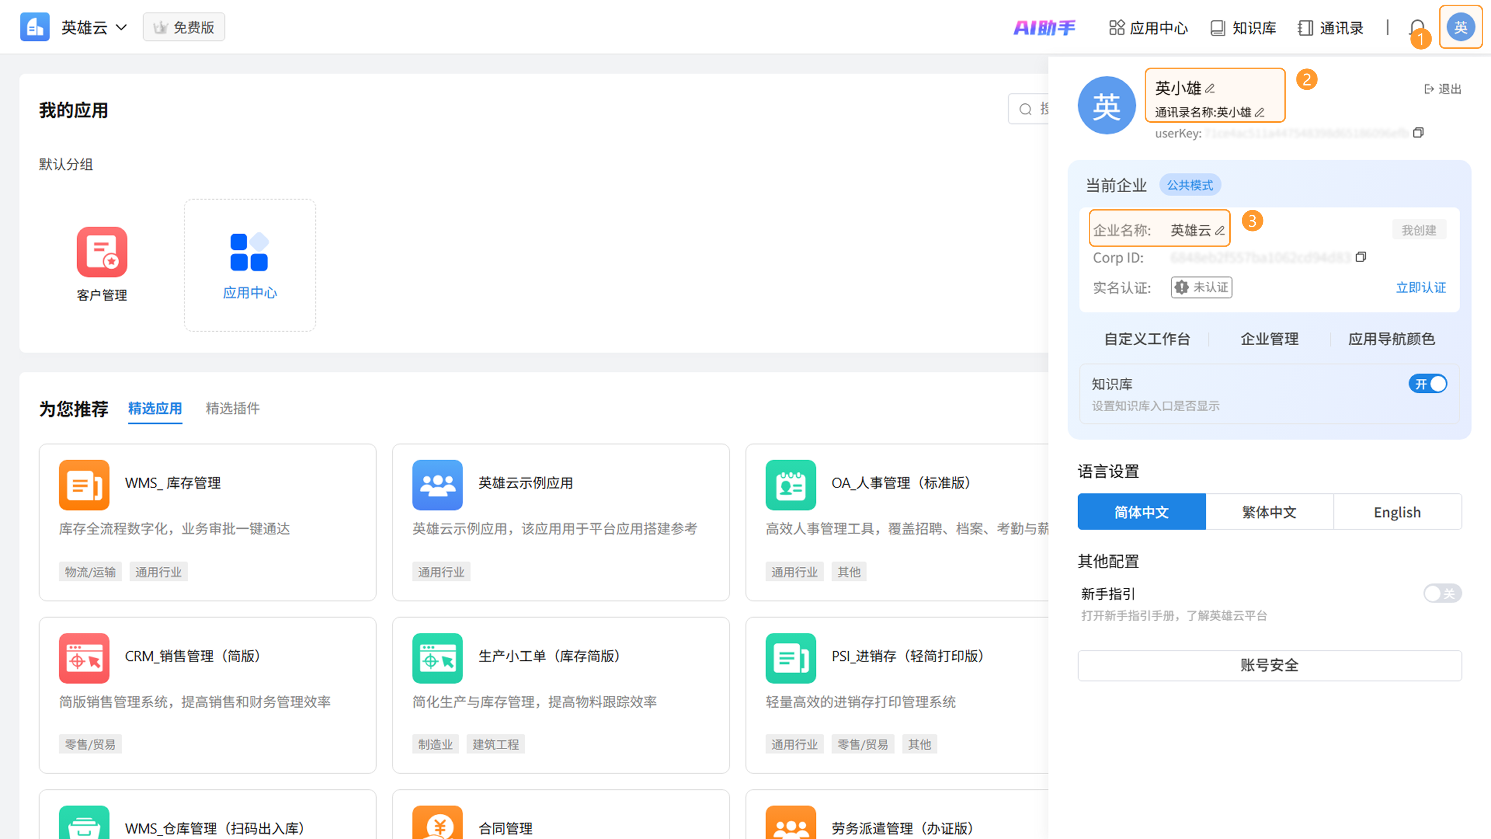This screenshot has height=839, width=1491.
Task: Open 企业管理 settings
Action: pyautogui.click(x=1269, y=339)
